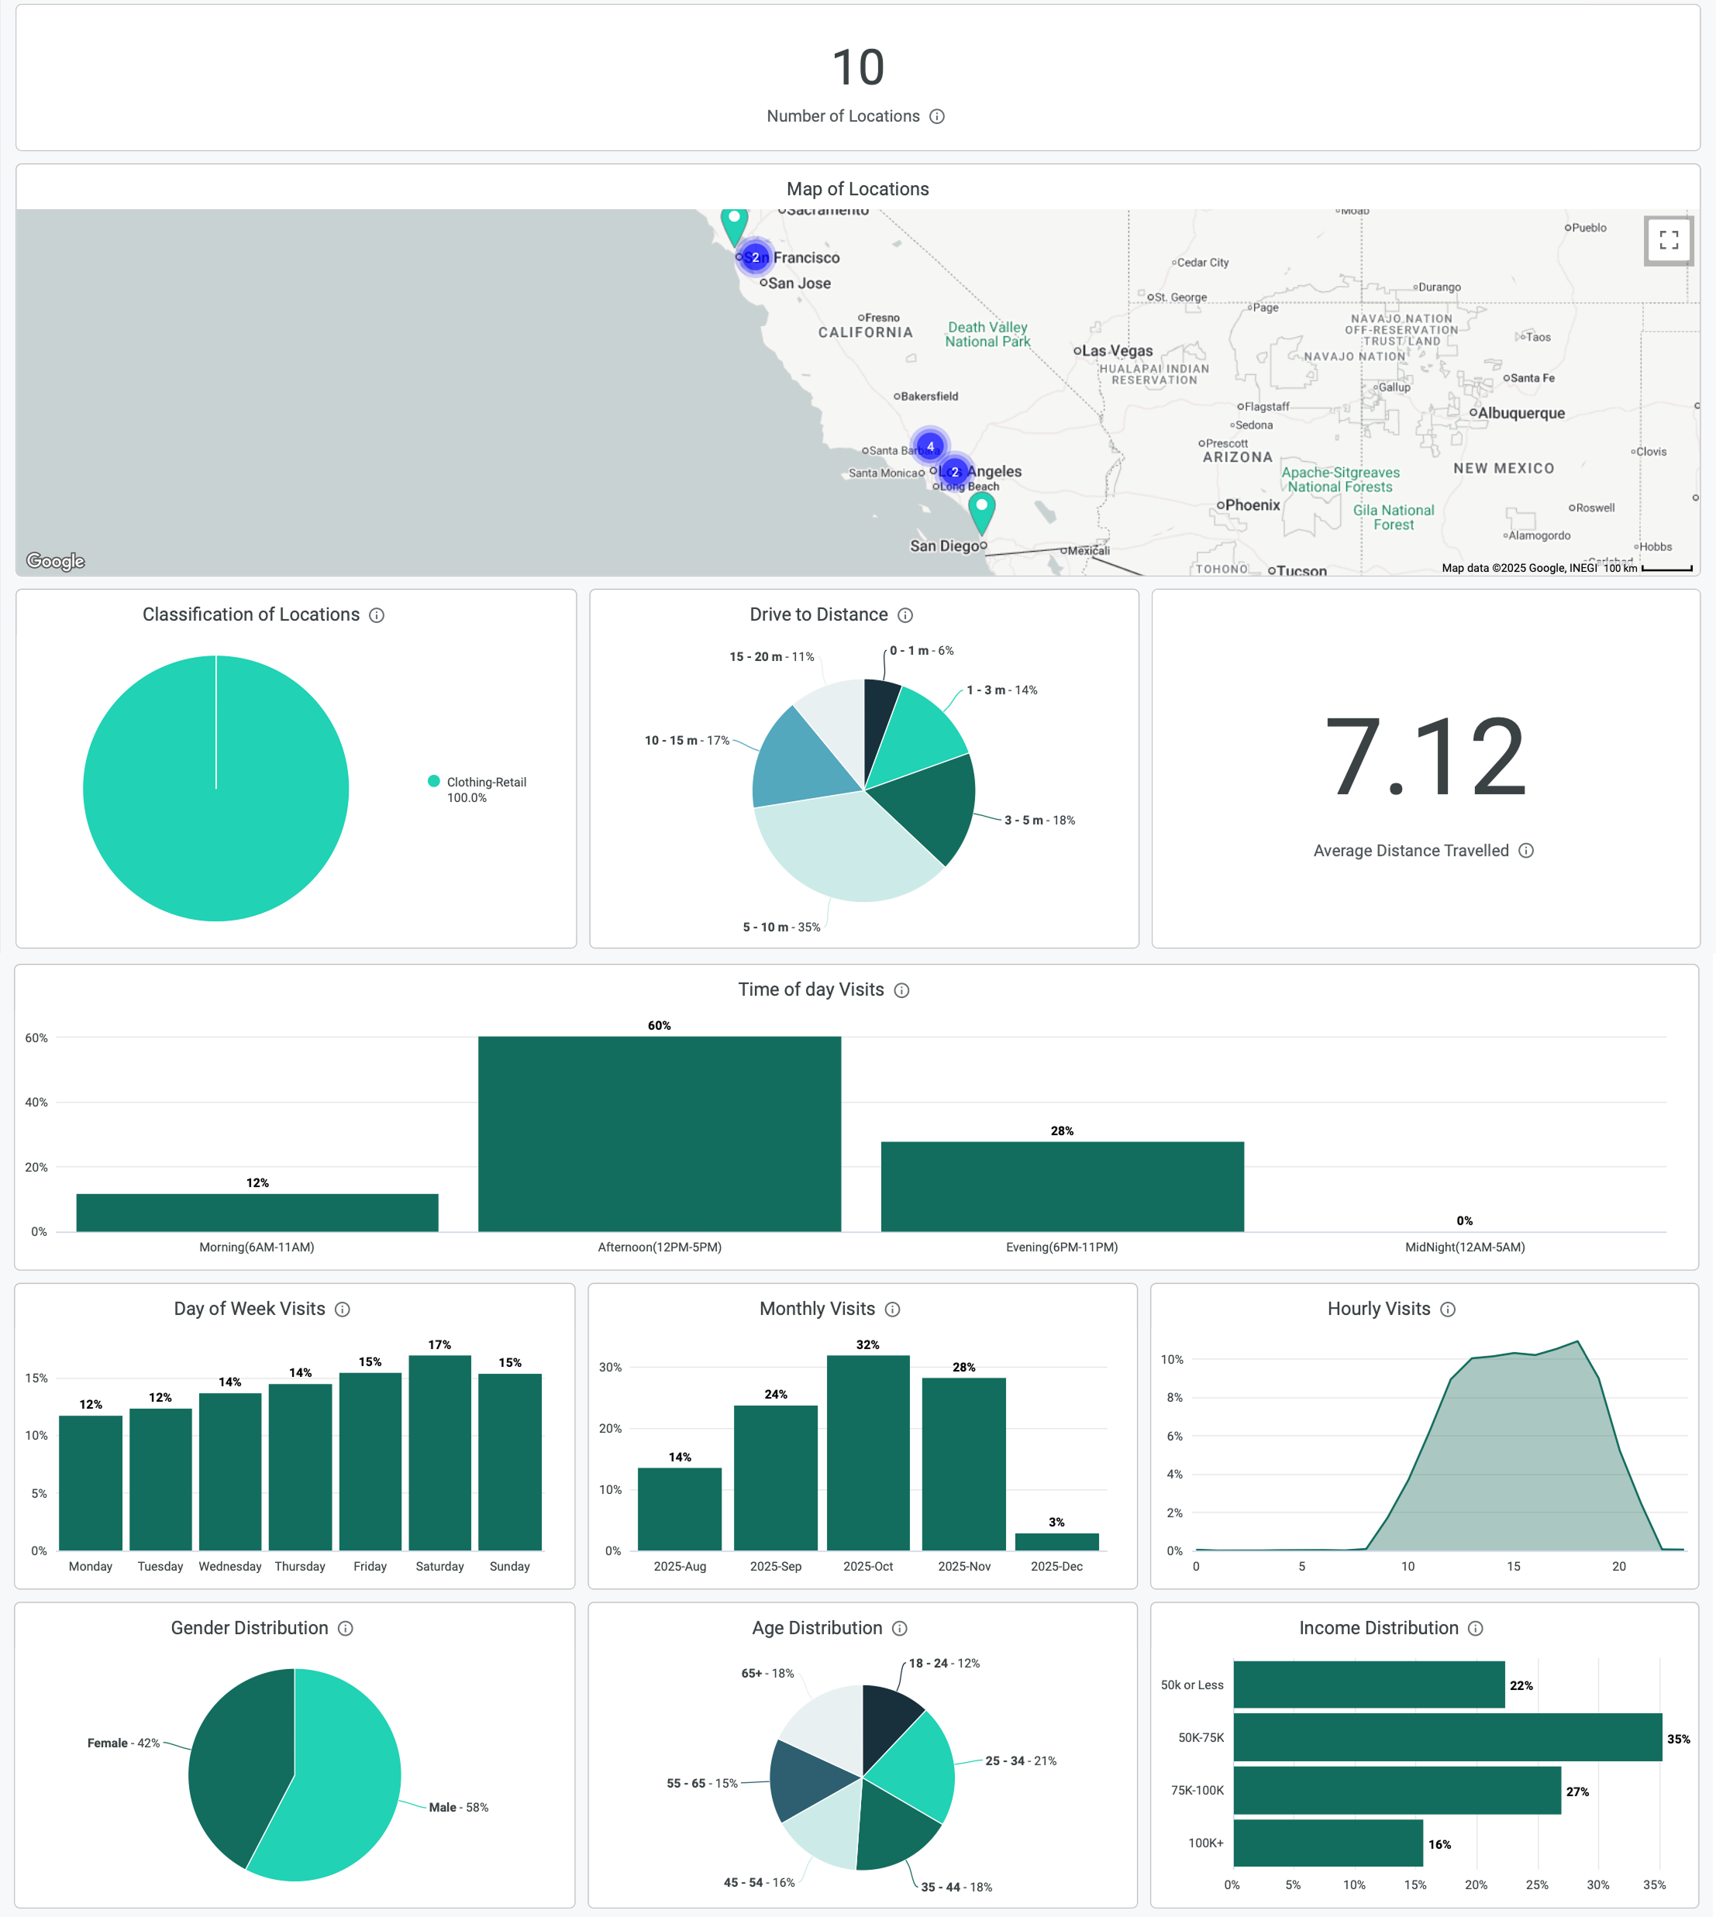Click info icon next to Gender Distribution
The width and height of the screenshot is (1716, 1917).
(345, 1628)
